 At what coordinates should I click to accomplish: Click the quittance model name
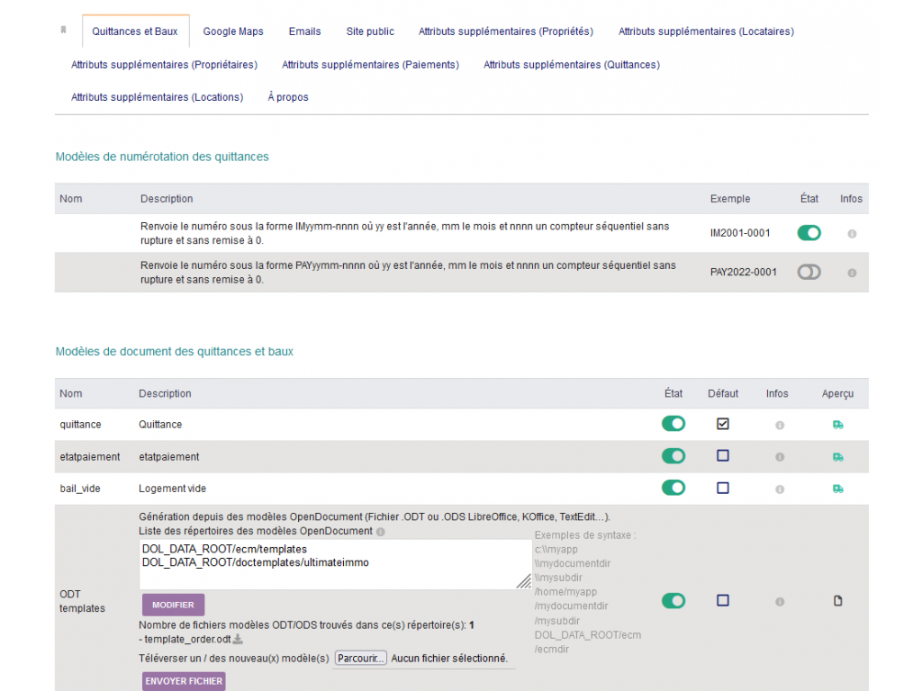[x=80, y=425]
